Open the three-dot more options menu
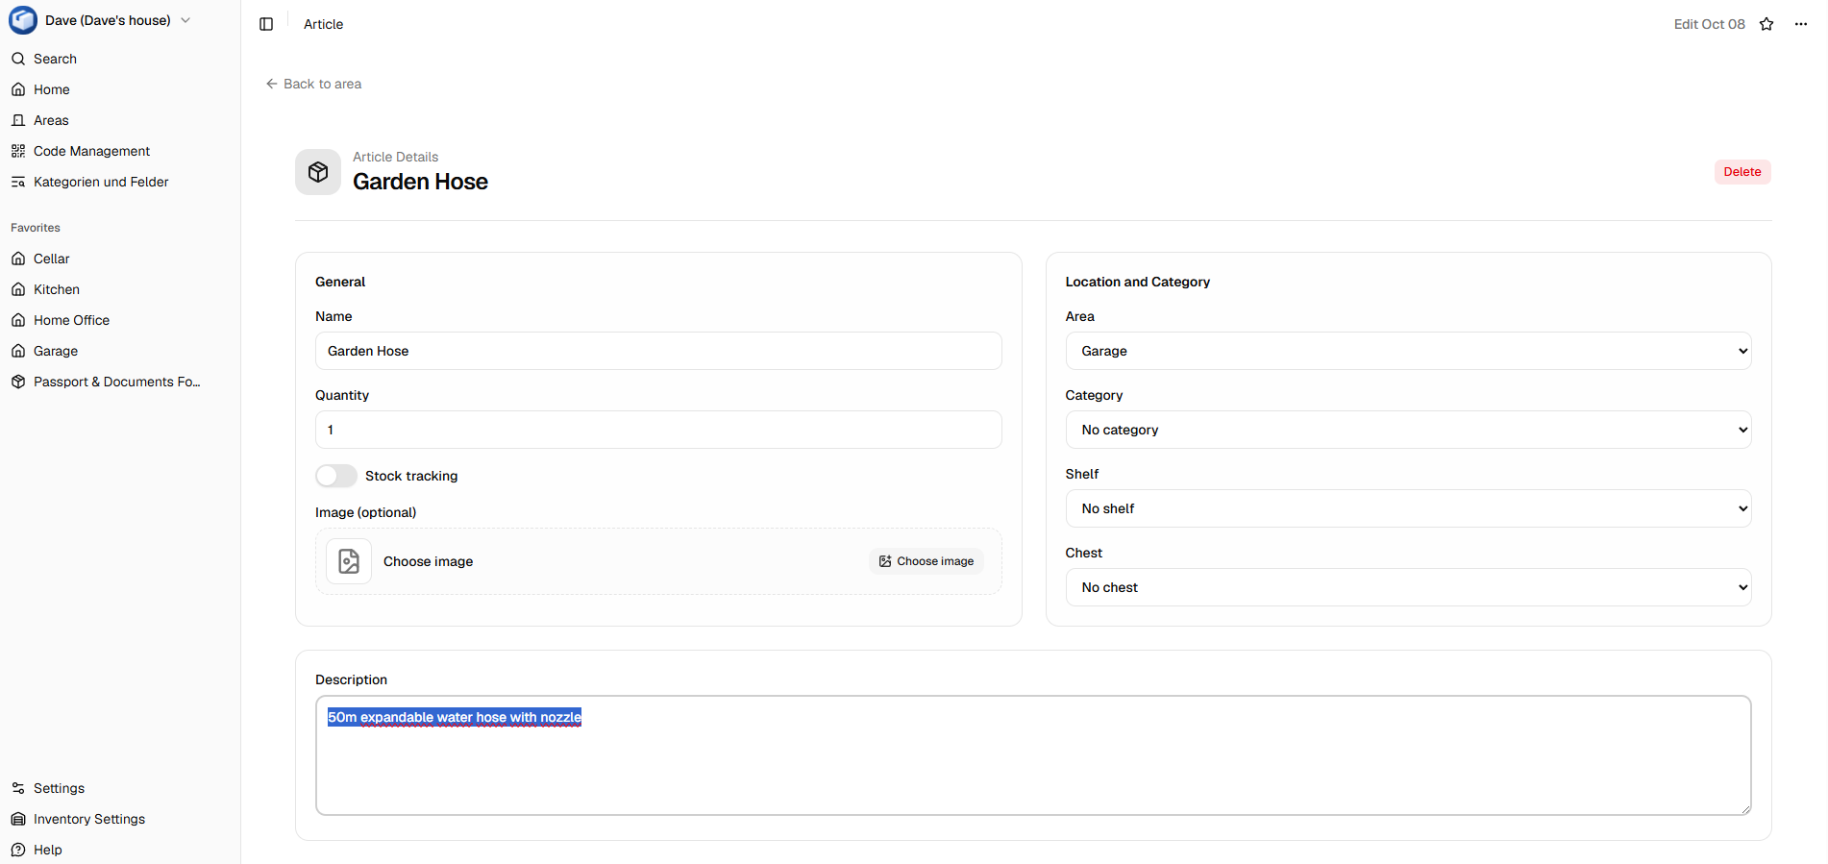 (1801, 24)
